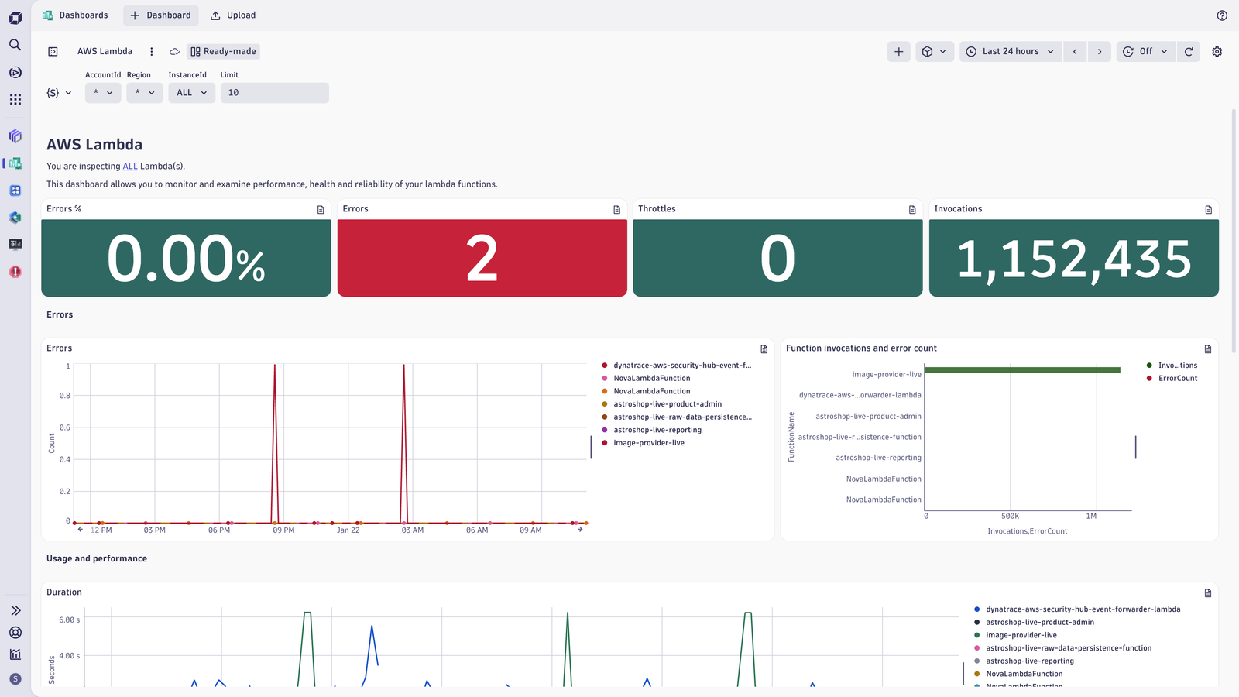This screenshot has width=1239, height=697.
Task: Open auto-refresh Off dropdown
Action: click(x=1145, y=52)
